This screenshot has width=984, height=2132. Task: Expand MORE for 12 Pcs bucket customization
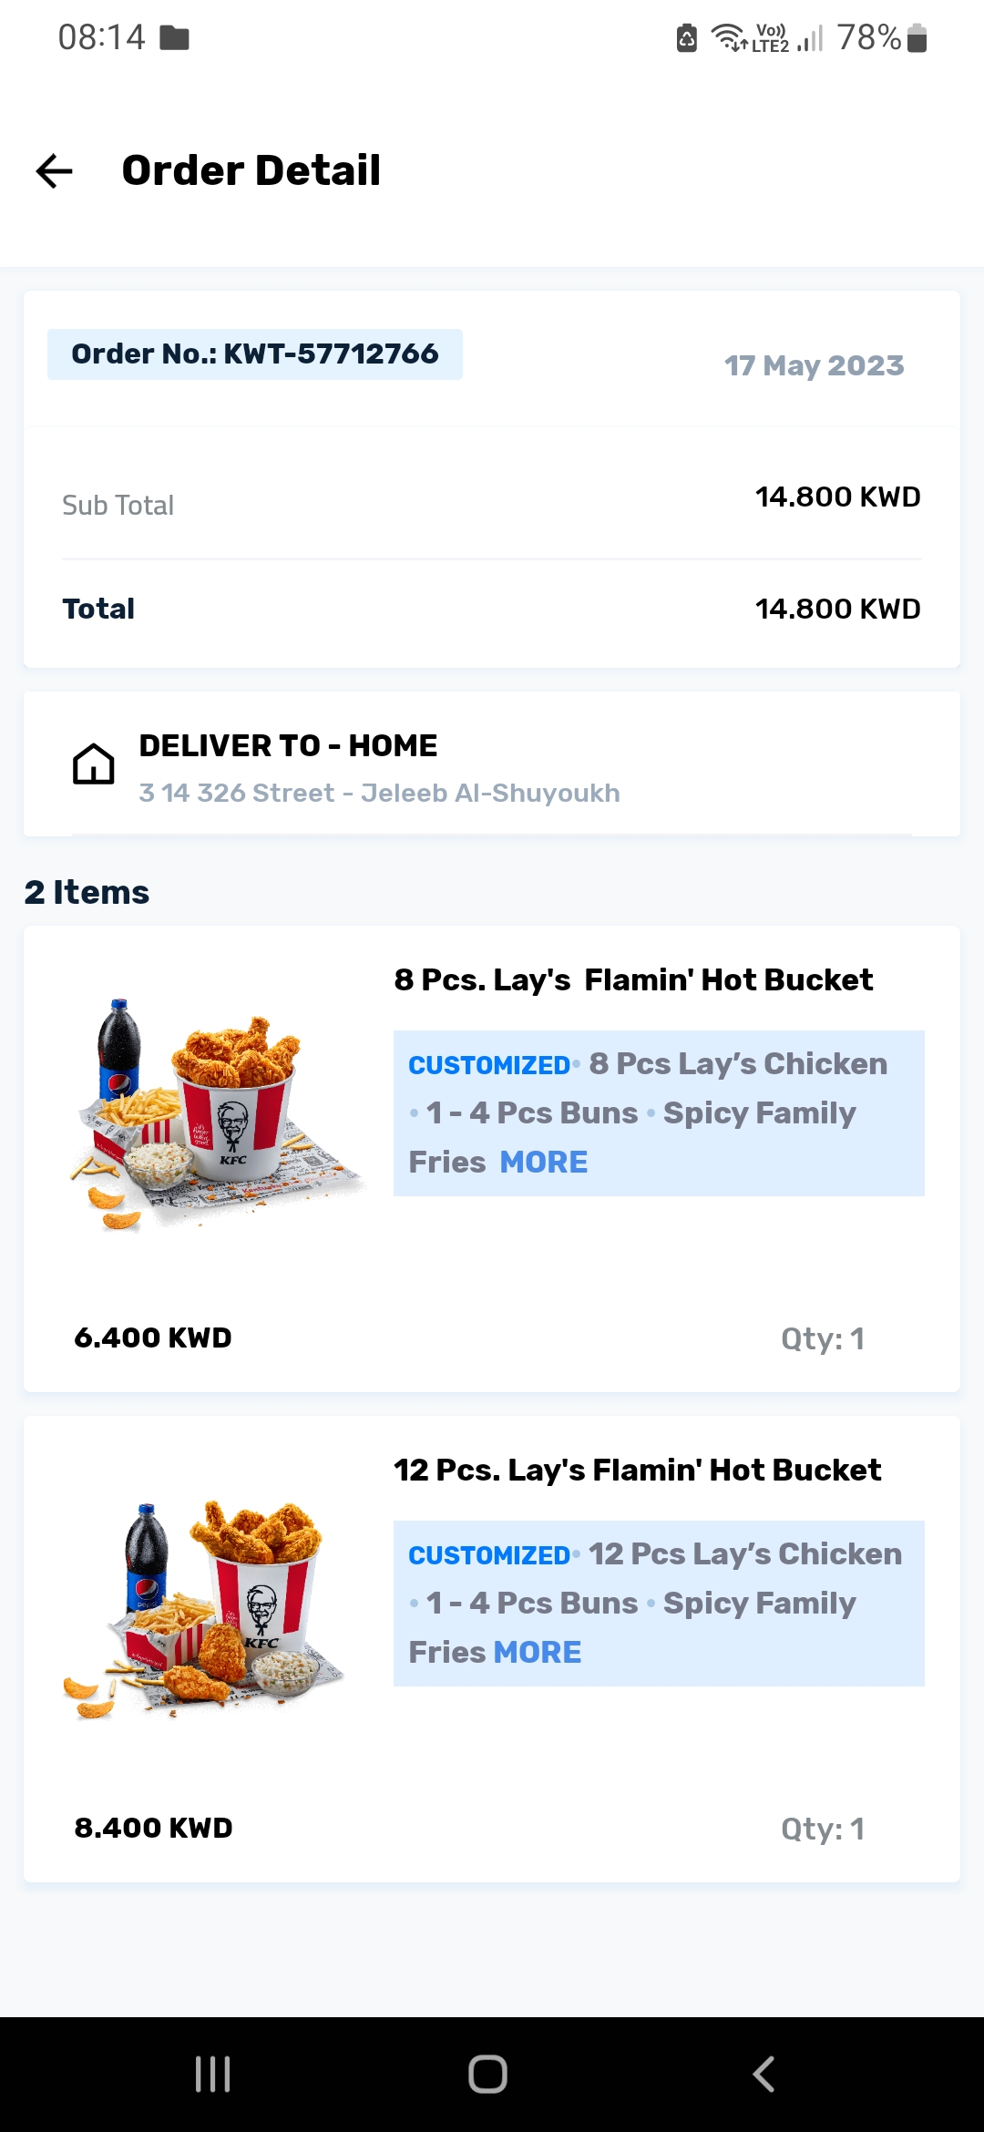point(538,1653)
